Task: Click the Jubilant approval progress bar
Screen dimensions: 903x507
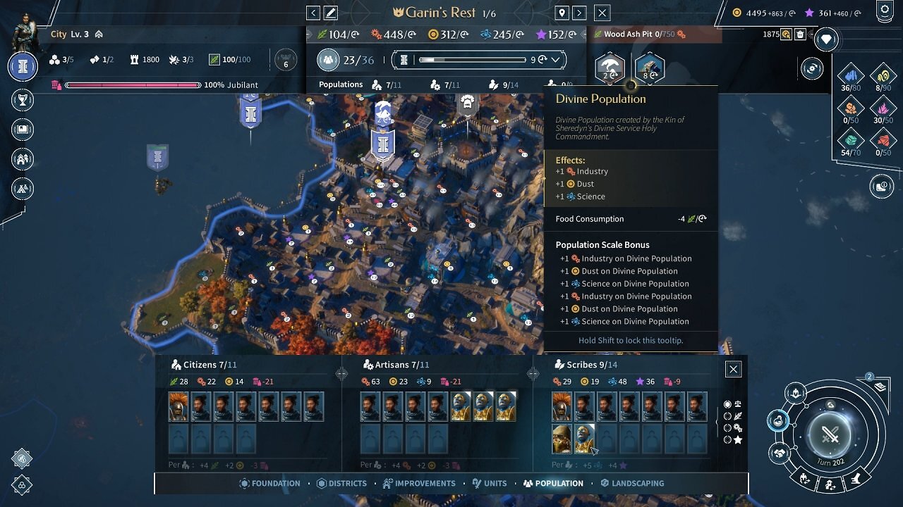Action: tap(133, 85)
